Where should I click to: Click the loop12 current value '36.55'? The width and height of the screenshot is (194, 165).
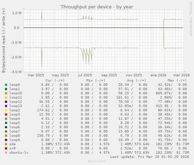[x=44, y=101]
